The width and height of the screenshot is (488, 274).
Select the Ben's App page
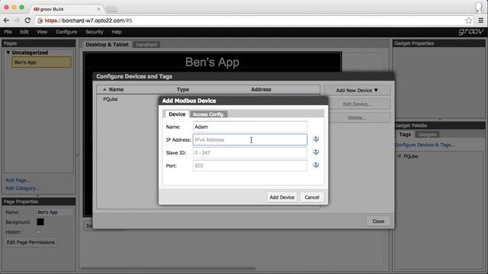(x=41, y=62)
